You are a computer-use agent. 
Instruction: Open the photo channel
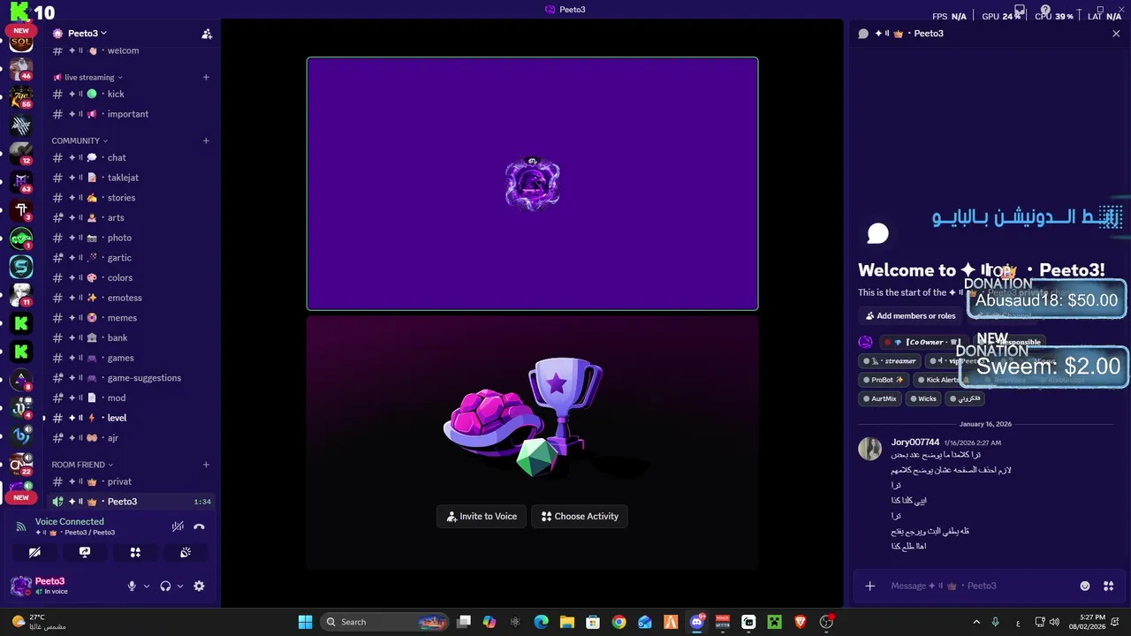click(x=131, y=238)
